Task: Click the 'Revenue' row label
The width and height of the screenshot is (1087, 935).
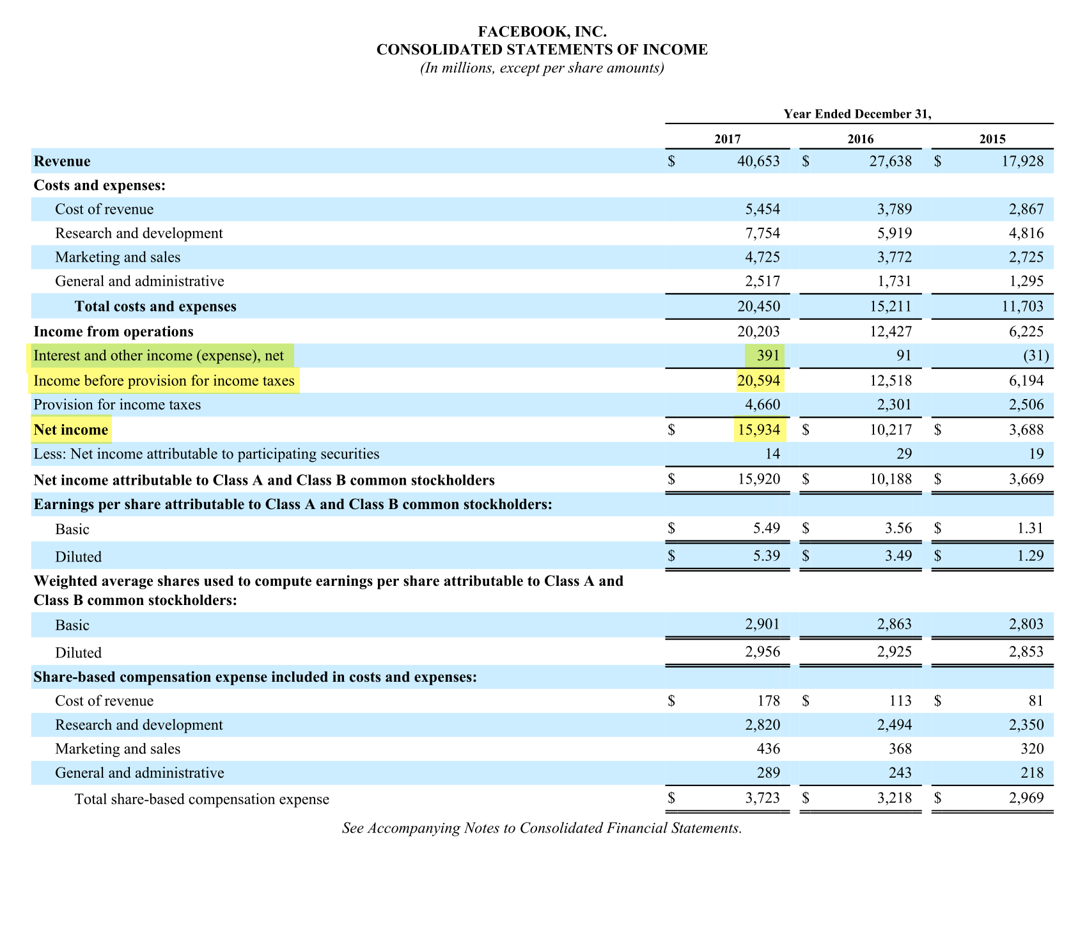Action: pyautogui.click(x=62, y=161)
